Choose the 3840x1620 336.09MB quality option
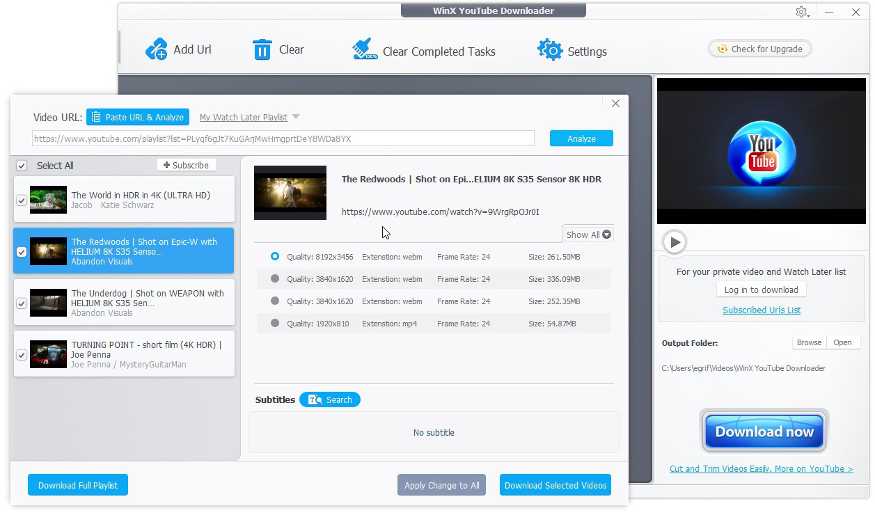 [275, 279]
